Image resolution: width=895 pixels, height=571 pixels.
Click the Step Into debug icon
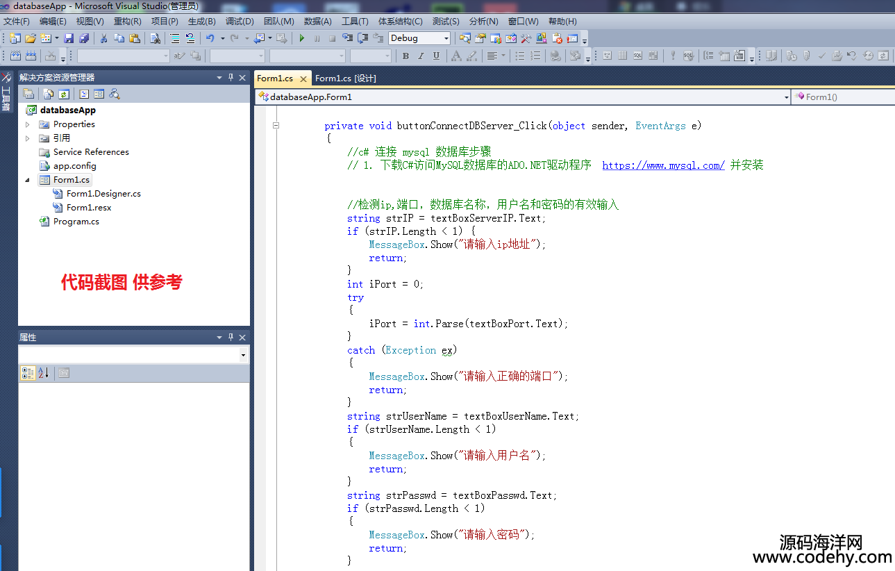pos(347,38)
